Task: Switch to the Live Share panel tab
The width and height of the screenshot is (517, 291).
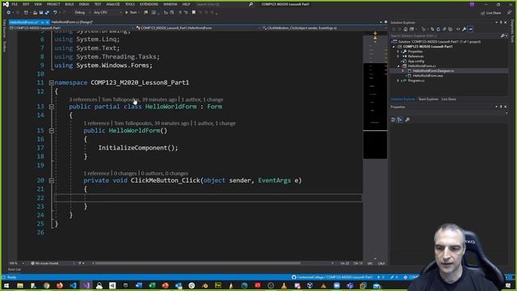Action: coord(449,99)
